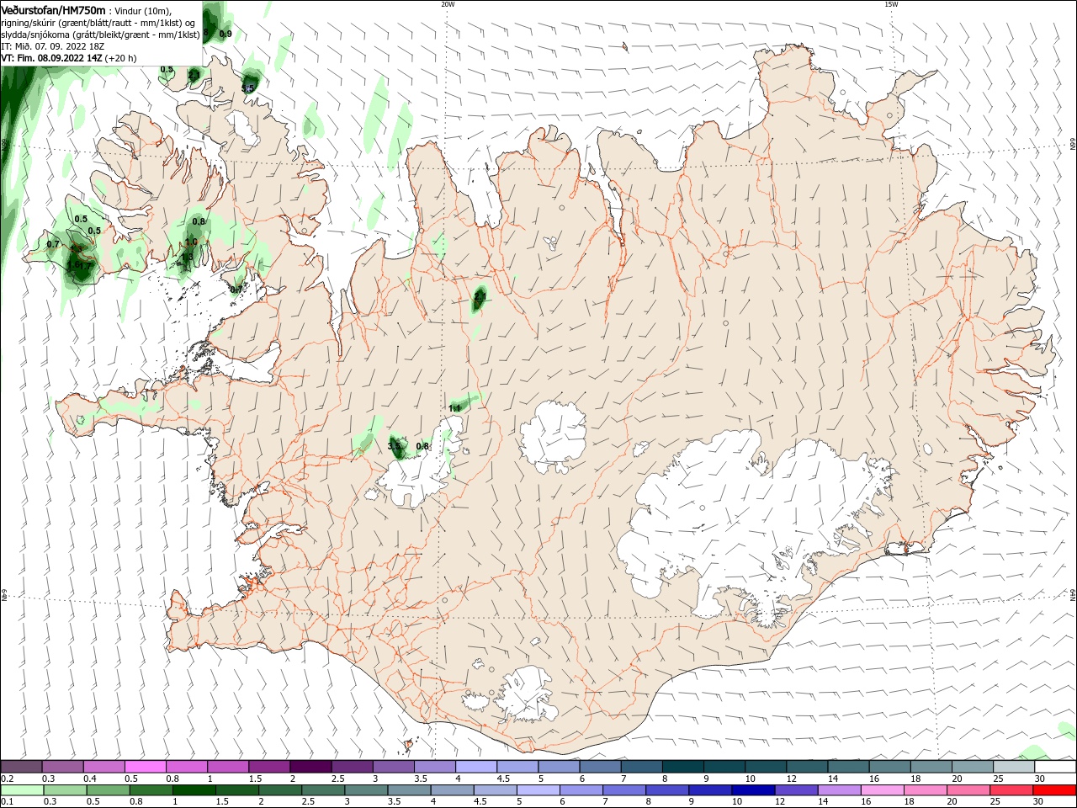Click the green rain swatch labeled 0.5
Screen dimensions: 1077x808
tap(109, 790)
